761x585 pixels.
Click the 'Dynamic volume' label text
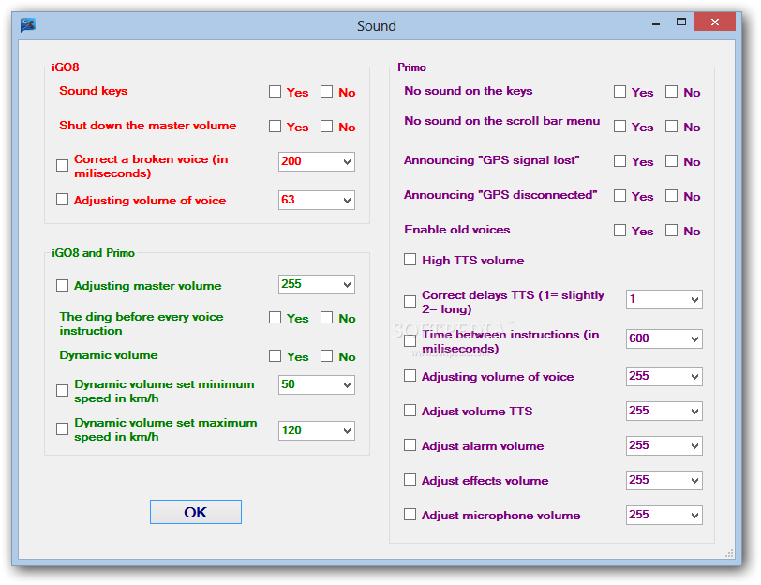click(x=109, y=355)
